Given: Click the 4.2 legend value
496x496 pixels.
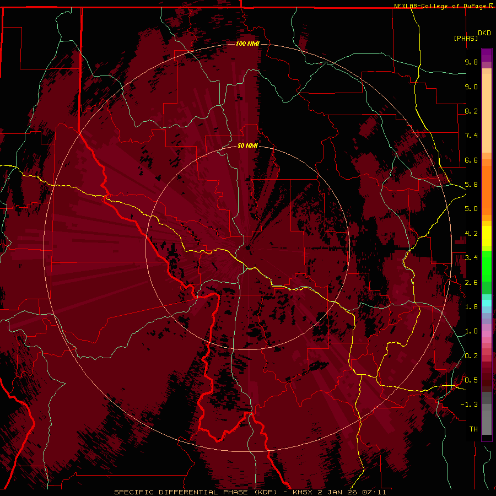Looking at the screenshot, I should (x=471, y=234).
